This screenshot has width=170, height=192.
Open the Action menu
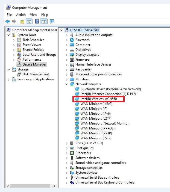21,15
